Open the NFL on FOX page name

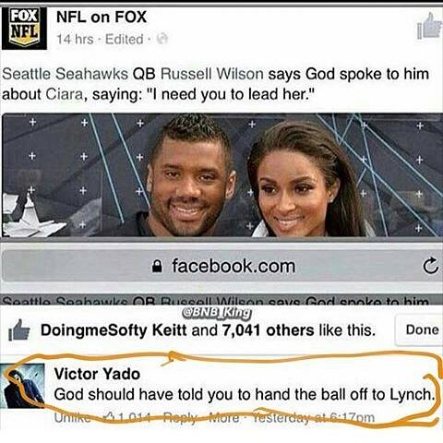[102, 17]
